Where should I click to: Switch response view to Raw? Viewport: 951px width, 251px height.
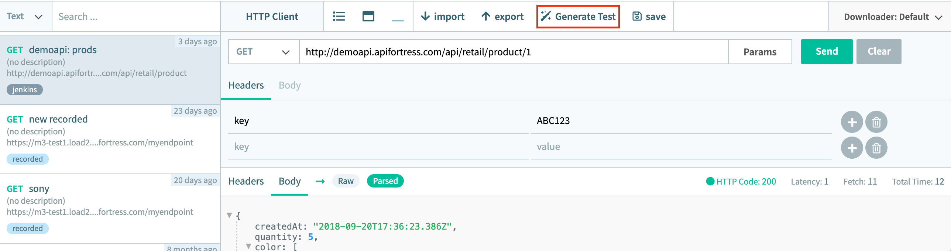click(x=346, y=181)
